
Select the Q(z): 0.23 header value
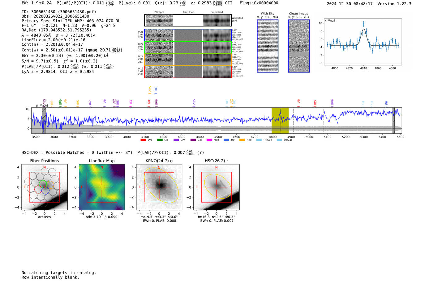tap(170, 3)
